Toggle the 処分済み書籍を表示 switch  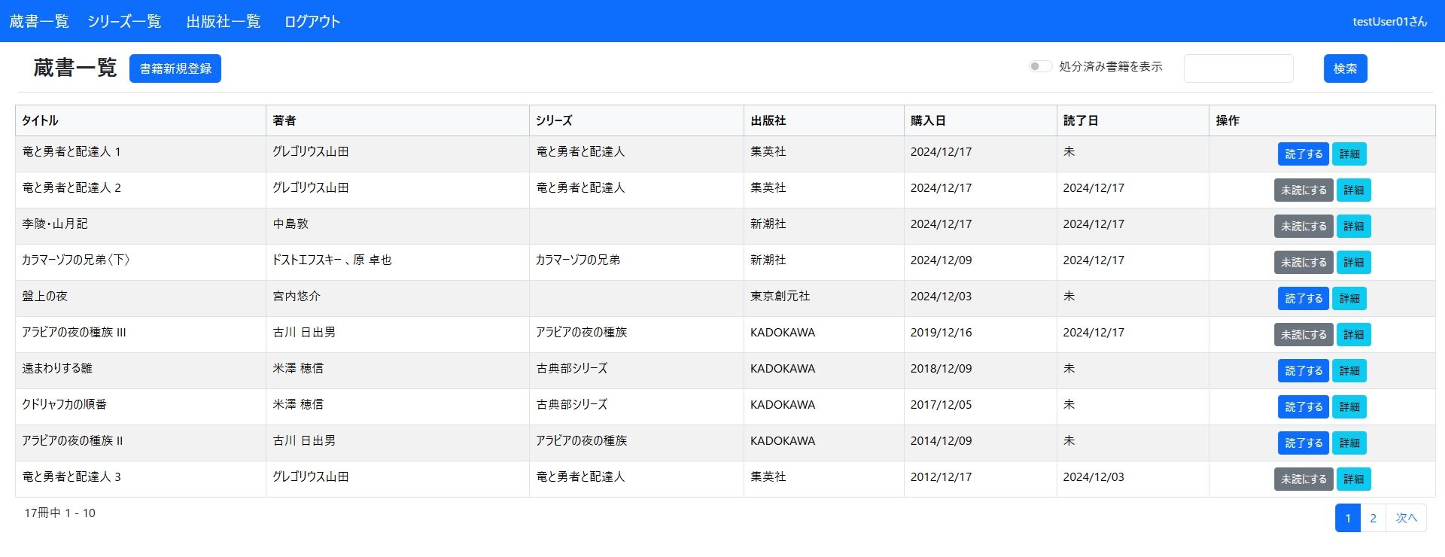point(1040,66)
